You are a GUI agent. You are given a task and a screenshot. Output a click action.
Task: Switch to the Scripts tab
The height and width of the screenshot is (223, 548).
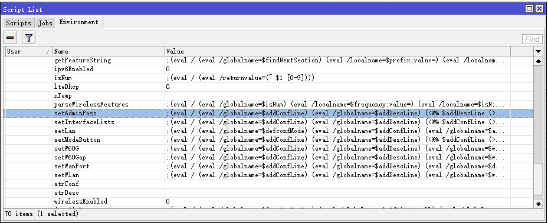[18, 23]
